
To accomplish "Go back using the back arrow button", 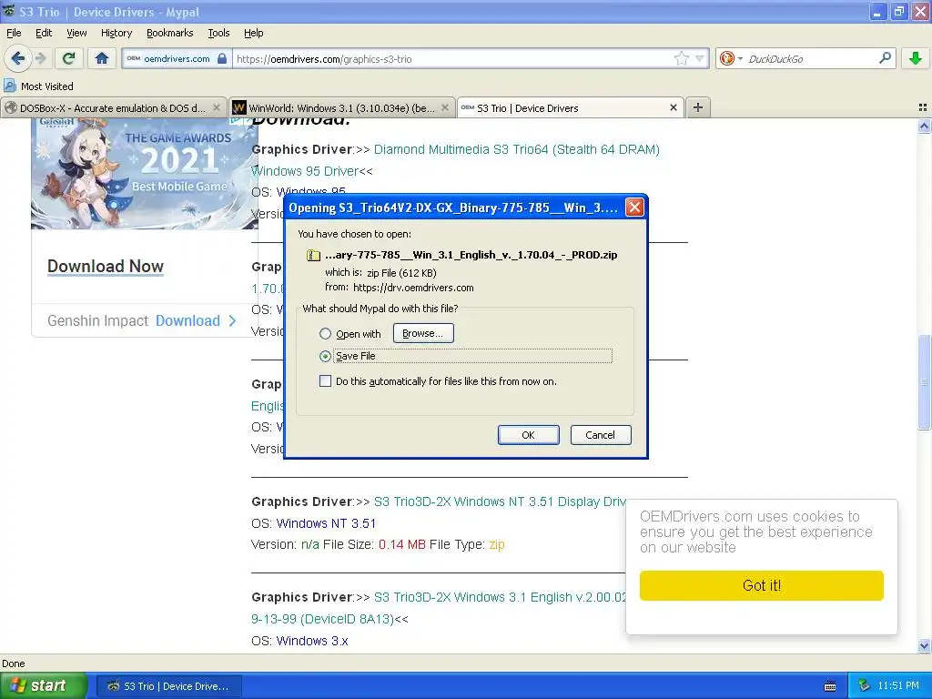I will (x=17, y=58).
